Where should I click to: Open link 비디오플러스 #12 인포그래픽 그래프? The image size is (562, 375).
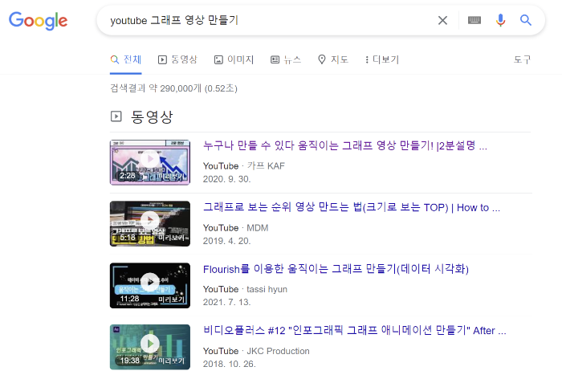click(355, 330)
